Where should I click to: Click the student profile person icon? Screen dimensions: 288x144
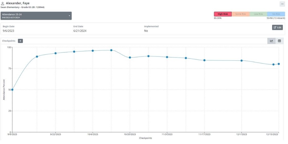pyautogui.click(x=3, y=4)
